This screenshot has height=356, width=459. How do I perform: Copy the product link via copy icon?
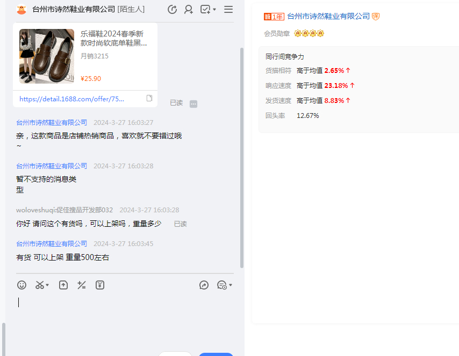tap(149, 98)
